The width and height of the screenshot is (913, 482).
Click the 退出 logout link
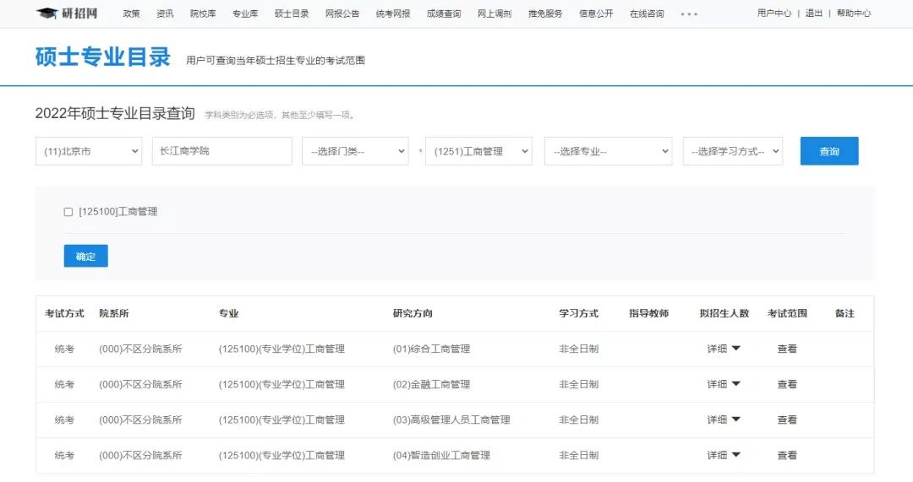[813, 13]
